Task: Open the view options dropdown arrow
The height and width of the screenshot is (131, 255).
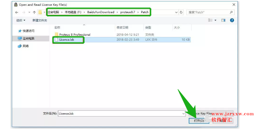Action: (x=215, y=21)
